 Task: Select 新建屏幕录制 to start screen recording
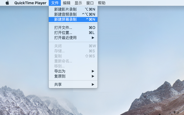pyautogui.click(x=73, y=19)
